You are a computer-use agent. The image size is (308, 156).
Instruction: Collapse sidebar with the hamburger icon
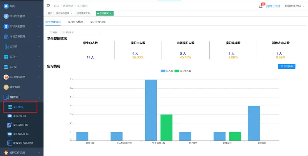(x=48, y=6)
